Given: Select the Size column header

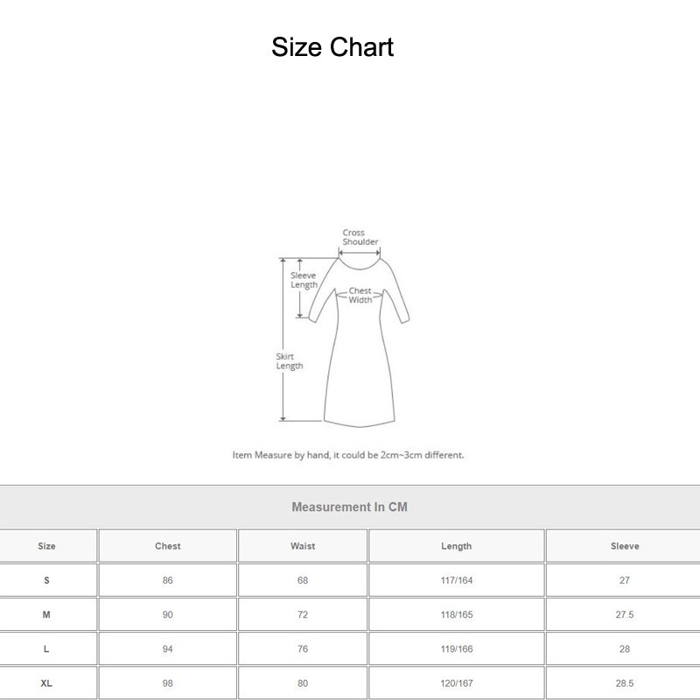Looking at the screenshot, I should point(47,545).
